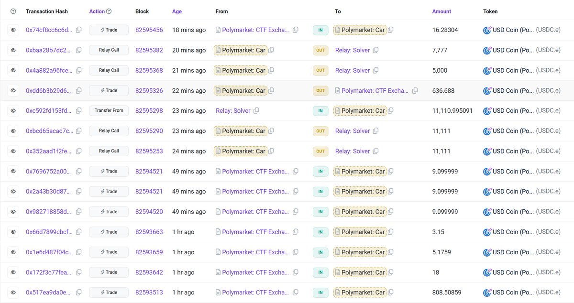Open Polymarket: CTF Exchange From link in 82593642 row
The width and height of the screenshot is (574, 303).
point(255,272)
